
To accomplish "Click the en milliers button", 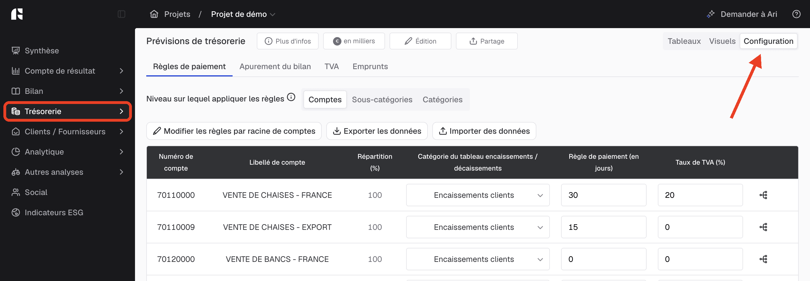I will click(x=354, y=41).
